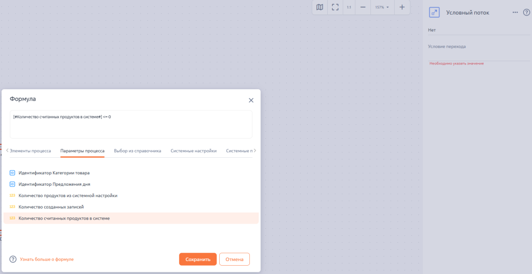Zoom out using the minus icon
Screen dimensions: 532x274
(363, 7)
